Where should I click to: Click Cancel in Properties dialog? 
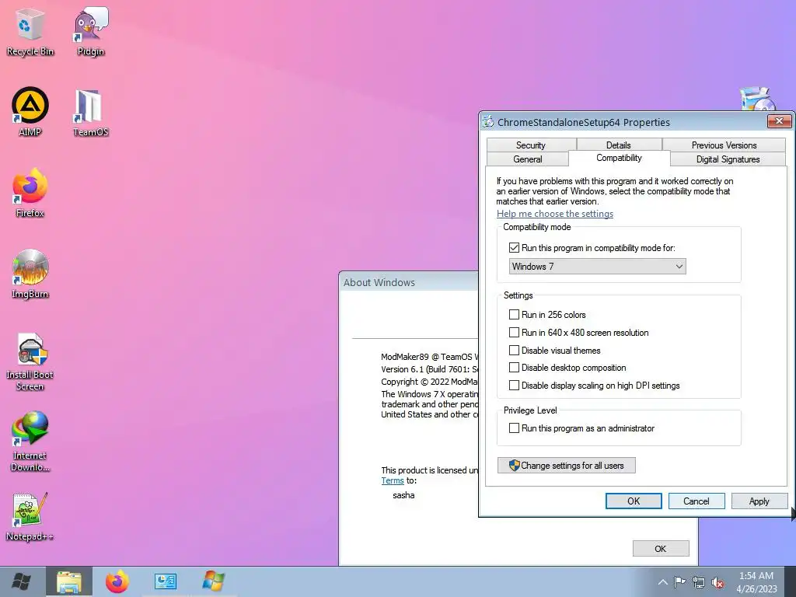tap(696, 501)
